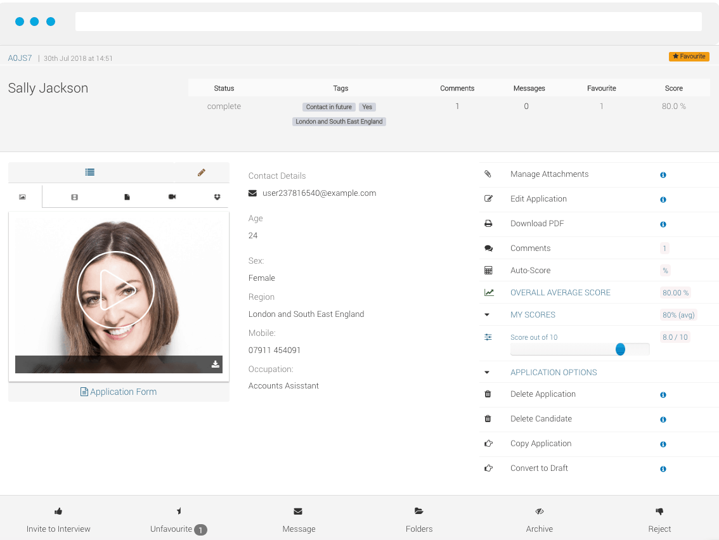The image size is (719, 540).
Task: Unfavourite this candidate using the star
Action: coord(179,511)
